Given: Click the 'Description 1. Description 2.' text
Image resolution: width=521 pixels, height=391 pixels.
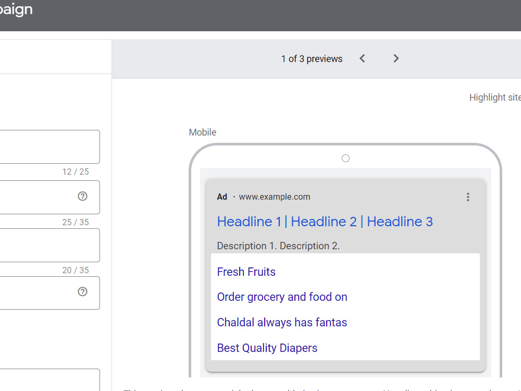Looking at the screenshot, I should point(278,246).
